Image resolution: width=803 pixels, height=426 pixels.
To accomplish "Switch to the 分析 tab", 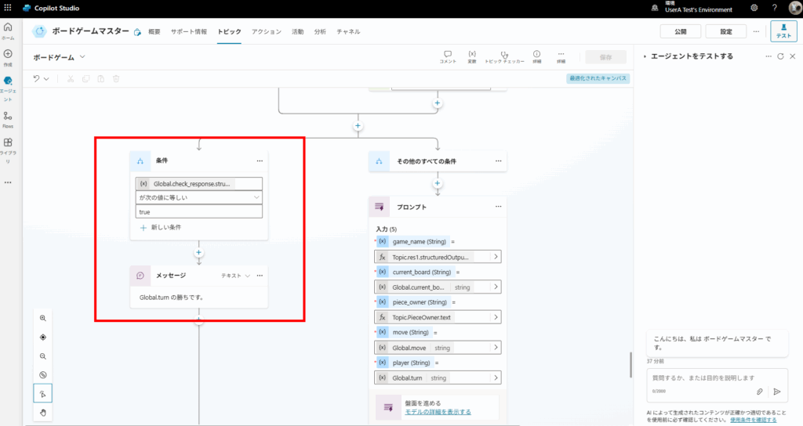I will tap(320, 31).
